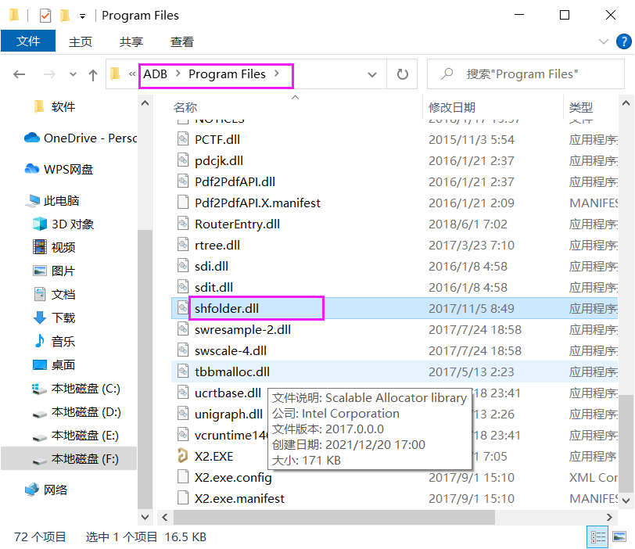
Task: Open the address bar history dropdown
Action: click(372, 74)
